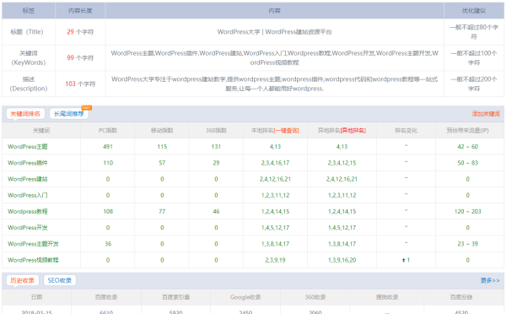Click the 预估带来流量(IP) column header
Viewport: 507px width, 314px height.
467,131
